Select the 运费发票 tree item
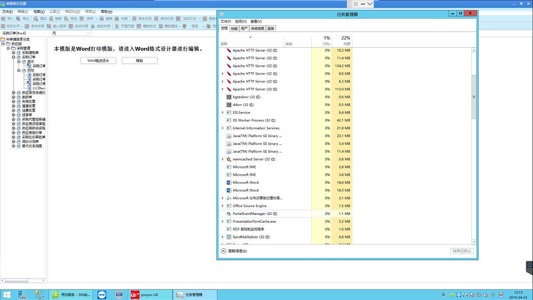 [x=28, y=111]
